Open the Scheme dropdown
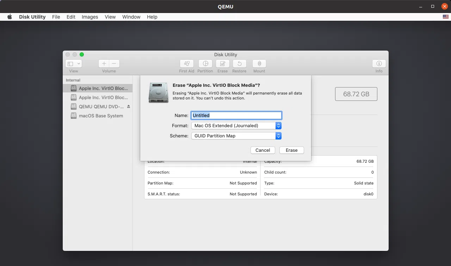This screenshot has width=451, height=266. 236,136
